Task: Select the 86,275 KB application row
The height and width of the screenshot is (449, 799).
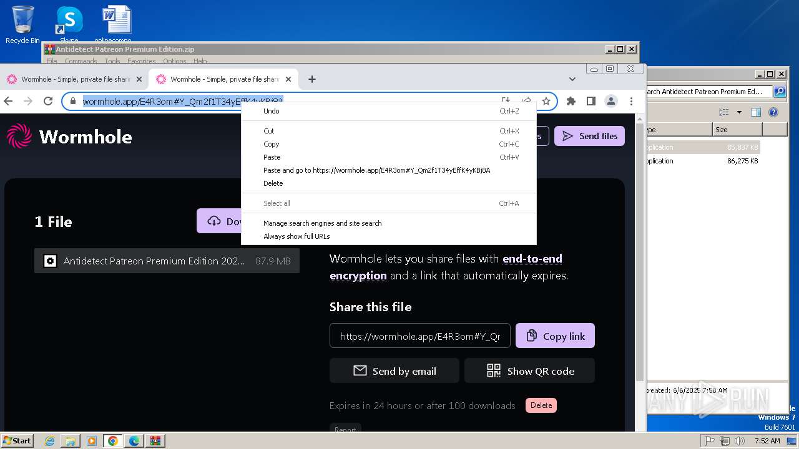Action: [x=703, y=161]
